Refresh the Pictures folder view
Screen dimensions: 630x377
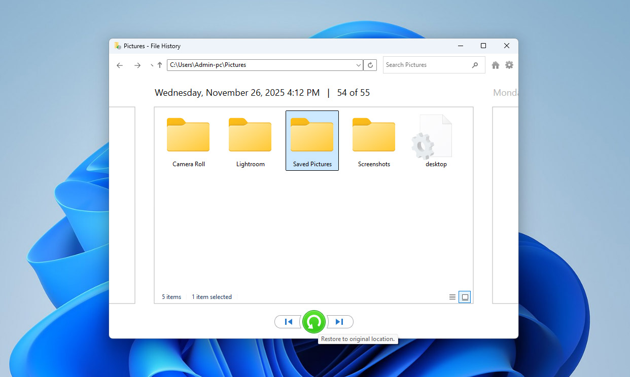[x=370, y=65]
